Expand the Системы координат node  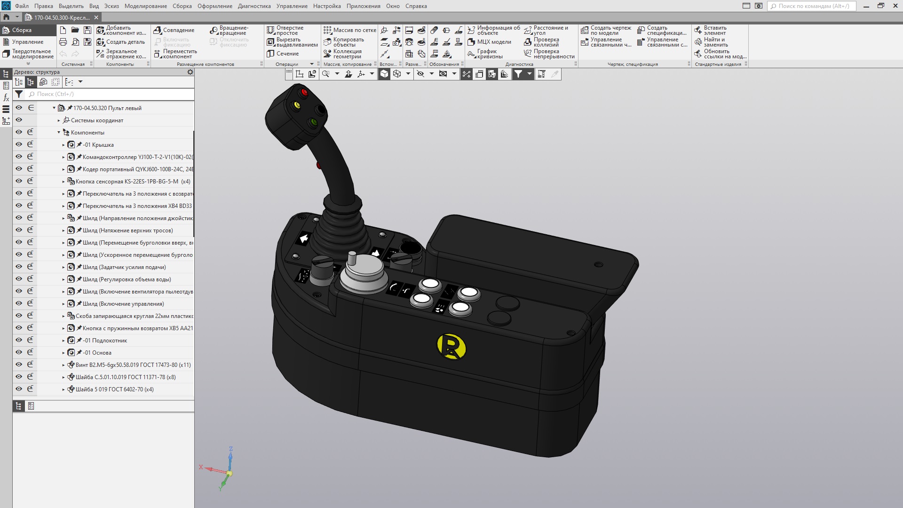coord(59,120)
